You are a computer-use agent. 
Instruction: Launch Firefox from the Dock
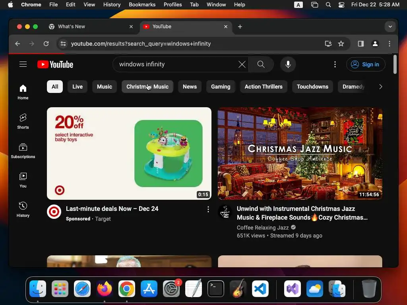click(105, 289)
